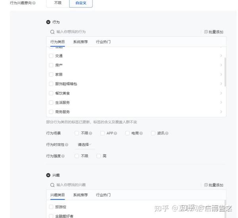
Task: Collapse the 行为 section arrow icon
Action: 48,22
